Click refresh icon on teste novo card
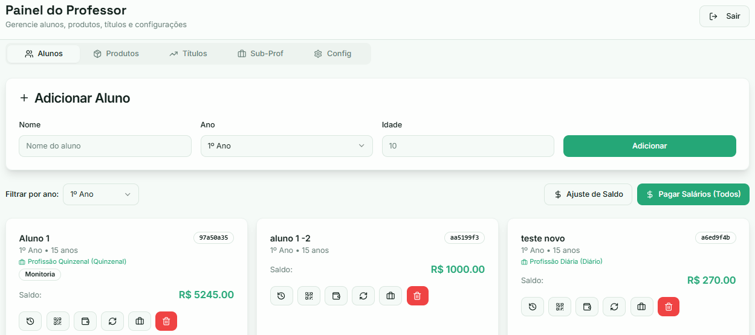 click(614, 307)
